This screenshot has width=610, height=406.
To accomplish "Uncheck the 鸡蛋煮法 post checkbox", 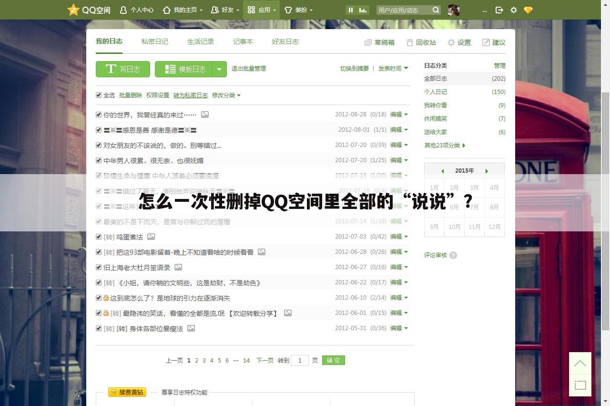I will [99, 237].
